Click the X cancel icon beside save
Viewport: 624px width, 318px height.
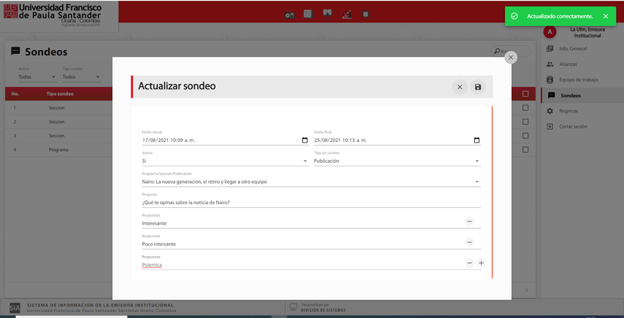459,87
